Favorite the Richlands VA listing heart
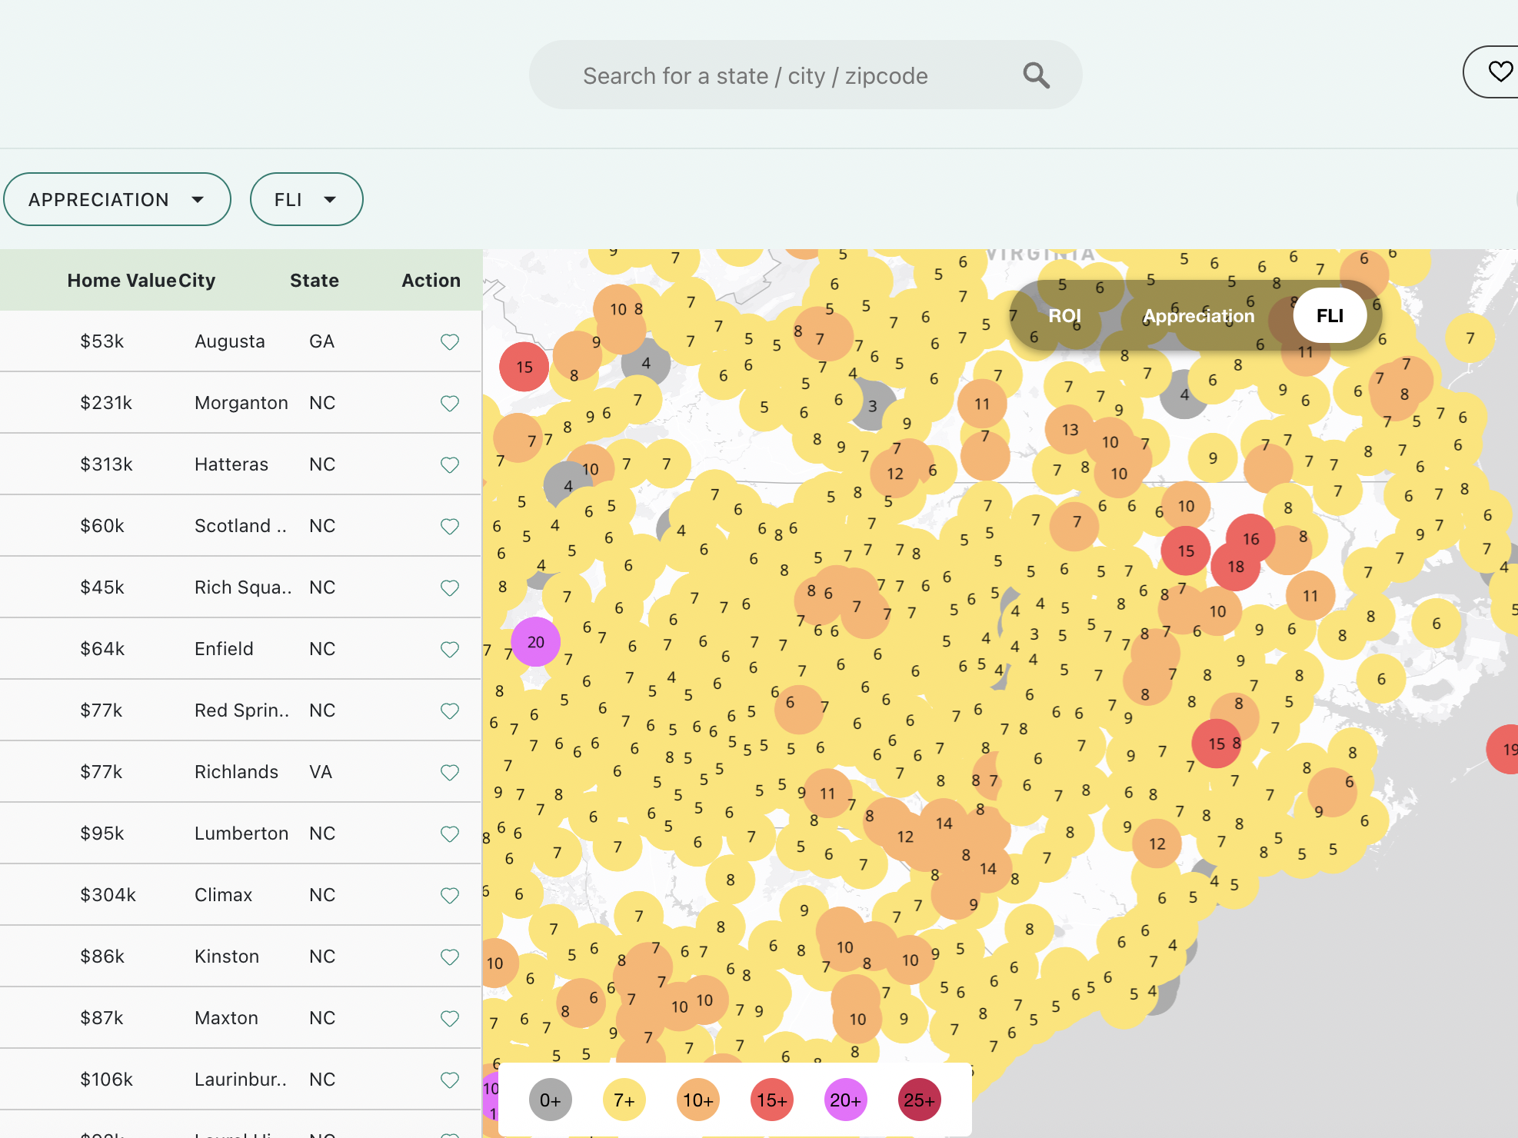This screenshot has height=1138, width=1518. click(450, 772)
